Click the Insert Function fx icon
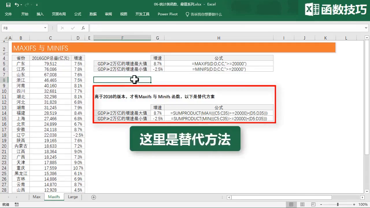The width and height of the screenshot is (370, 208). [x=83, y=28]
